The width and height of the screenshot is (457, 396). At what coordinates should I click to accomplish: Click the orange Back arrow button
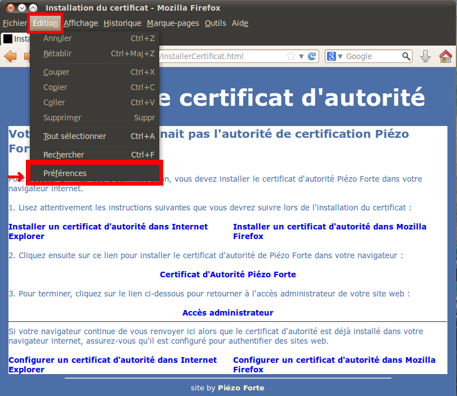11,56
